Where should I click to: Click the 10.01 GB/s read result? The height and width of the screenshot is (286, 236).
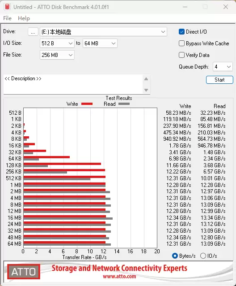point(213,178)
